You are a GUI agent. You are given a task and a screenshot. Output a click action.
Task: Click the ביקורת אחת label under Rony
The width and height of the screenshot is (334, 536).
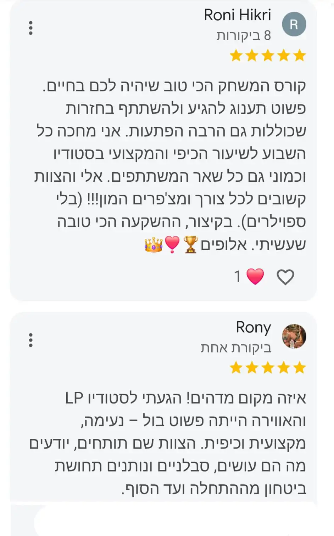(x=236, y=348)
